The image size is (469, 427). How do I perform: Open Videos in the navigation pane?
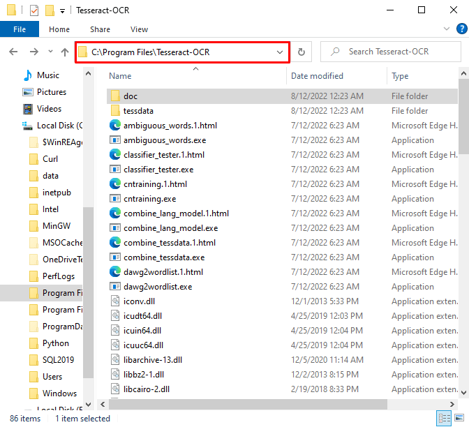49,109
